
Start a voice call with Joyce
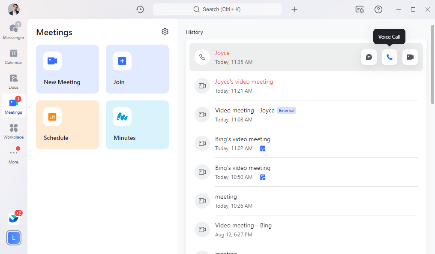[389, 57]
